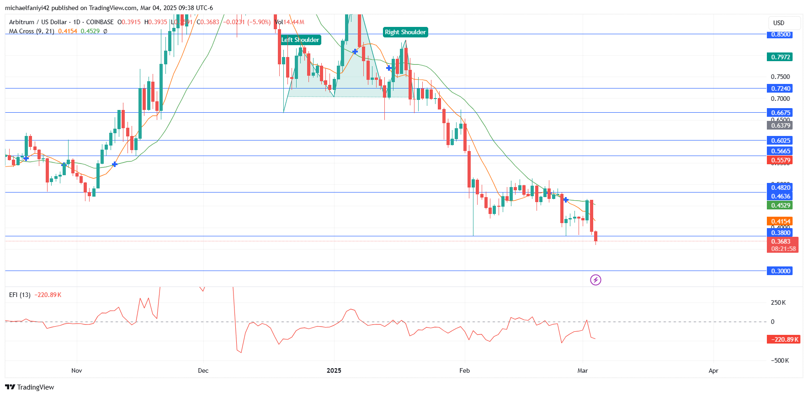Click the green 0.7972 price label
The image size is (808, 396).
click(781, 57)
